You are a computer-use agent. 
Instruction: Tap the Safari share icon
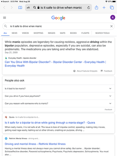pos(96,7)
